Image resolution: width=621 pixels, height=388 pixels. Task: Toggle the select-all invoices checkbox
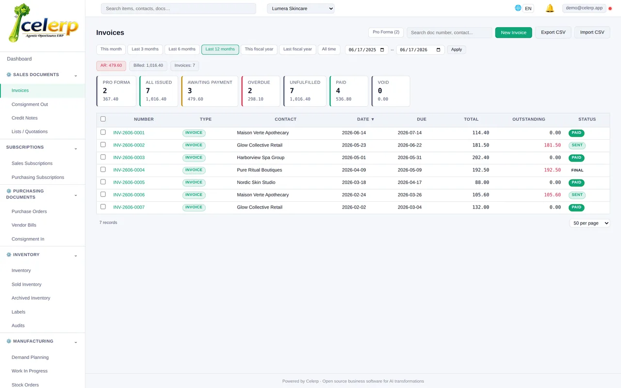(103, 119)
